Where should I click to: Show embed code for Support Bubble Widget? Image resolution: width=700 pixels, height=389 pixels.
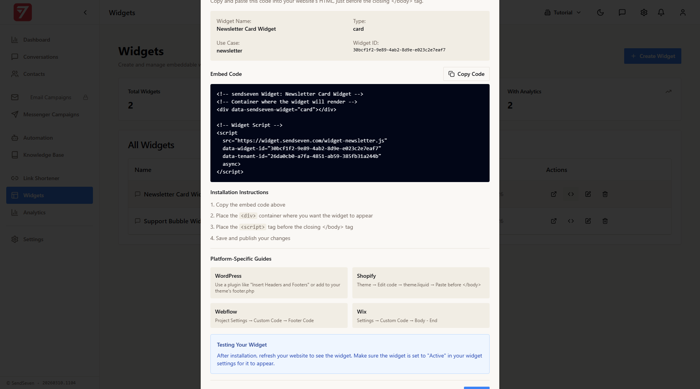pyautogui.click(x=571, y=221)
